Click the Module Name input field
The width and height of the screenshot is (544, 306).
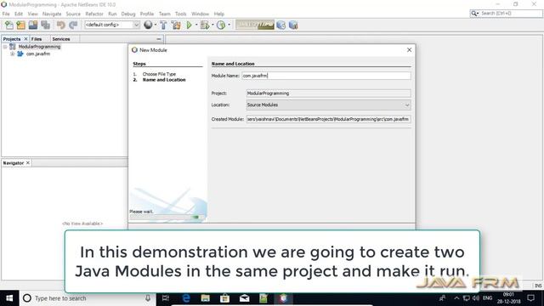tap(326, 76)
